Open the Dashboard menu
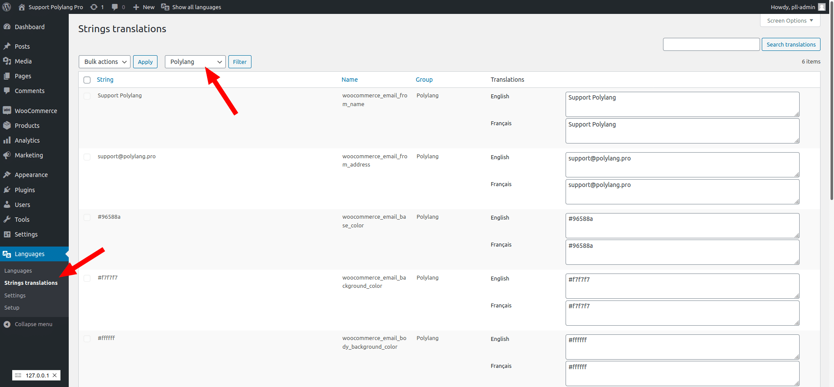Image resolution: width=834 pixels, height=387 pixels. click(x=34, y=27)
